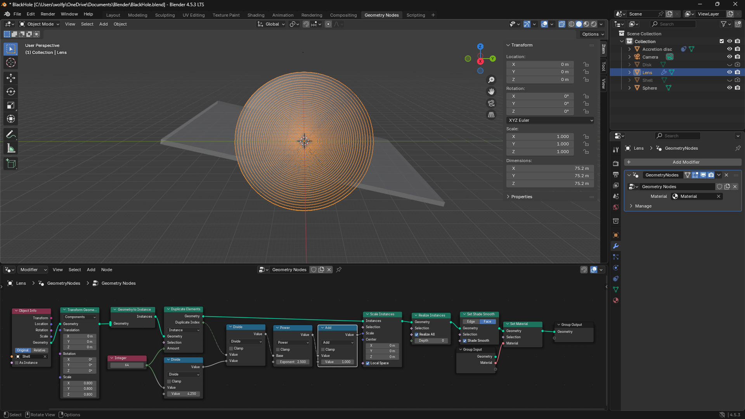Switch to the Shading workspace tab
Viewport: 745px width, 419px height.
[x=256, y=15]
